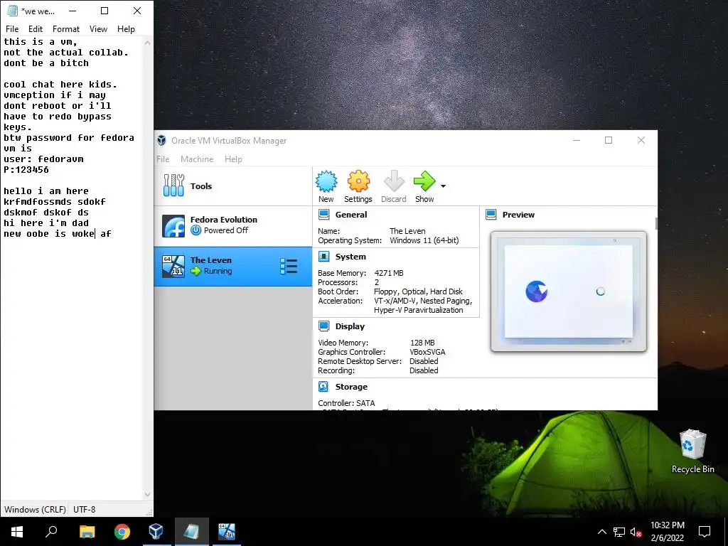Click Notepad scrollbar up arrow
728x546 pixels.
click(147, 43)
